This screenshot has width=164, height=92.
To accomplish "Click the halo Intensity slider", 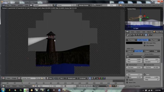I will pos(152,77).
